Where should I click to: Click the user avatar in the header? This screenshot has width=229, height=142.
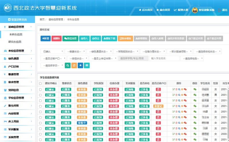coord(195,10)
